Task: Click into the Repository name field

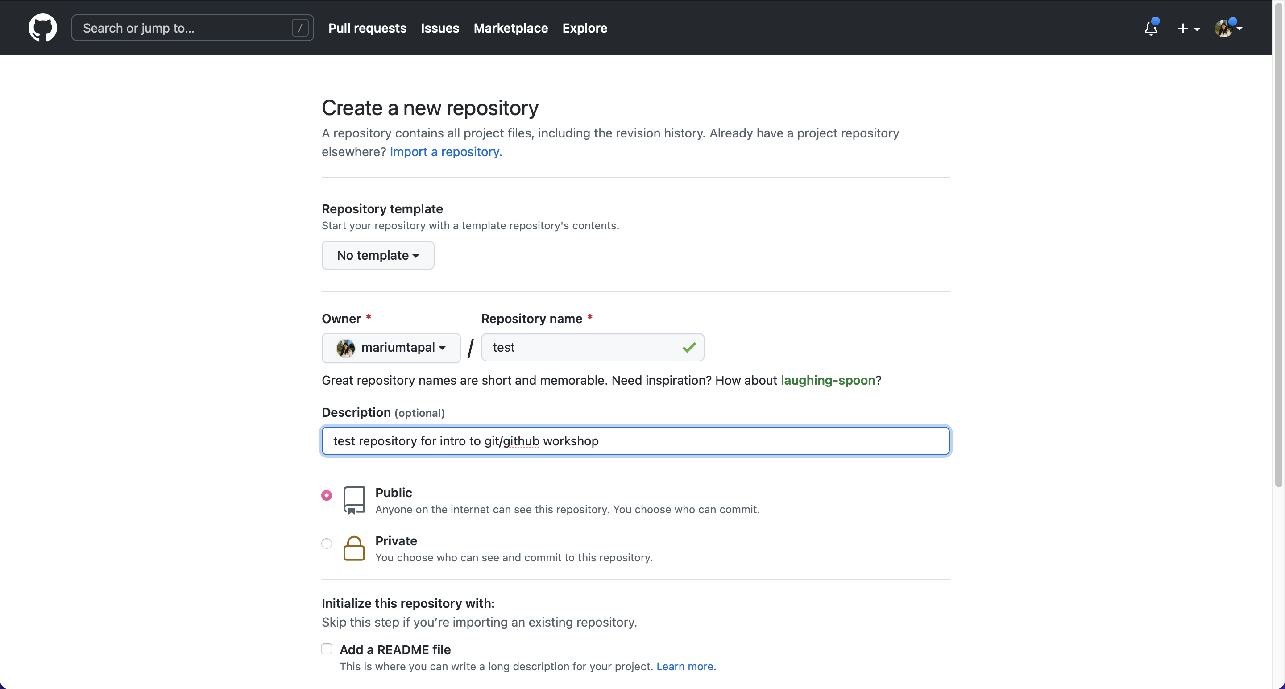Action: pyautogui.click(x=593, y=347)
